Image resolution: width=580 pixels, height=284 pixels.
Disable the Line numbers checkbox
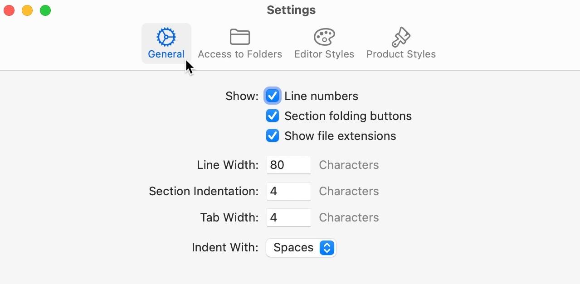click(x=273, y=96)
